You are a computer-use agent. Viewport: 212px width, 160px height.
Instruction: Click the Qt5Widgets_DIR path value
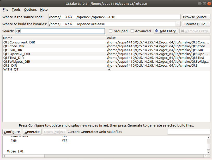(x=158, y=61)
